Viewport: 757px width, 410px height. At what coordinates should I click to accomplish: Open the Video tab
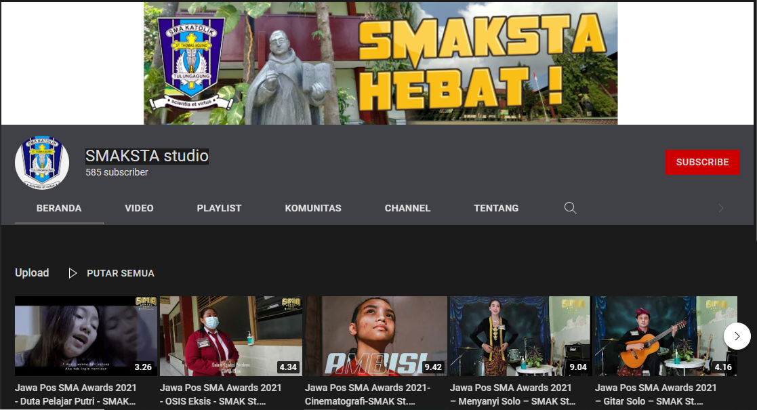click(139, 208)
